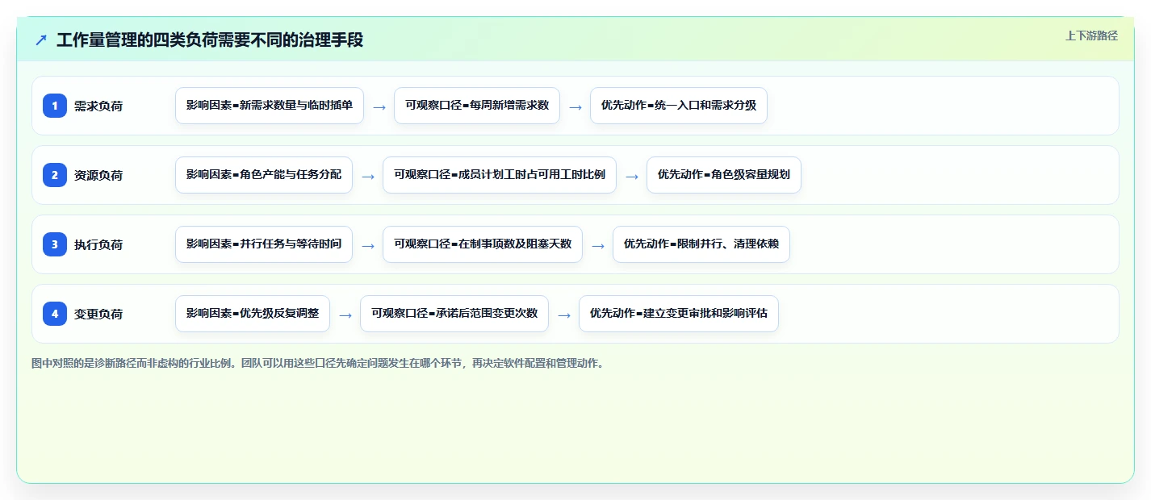The width and height of the screenshot is (1151, 500).
Task: Click the title 工作量管理的四类负荷需要不同的治理手段
Action: pos(210,40)
